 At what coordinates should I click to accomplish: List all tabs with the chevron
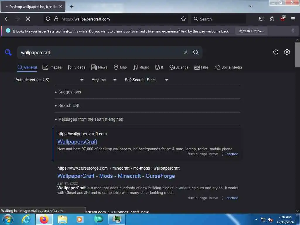coord(251,6)
